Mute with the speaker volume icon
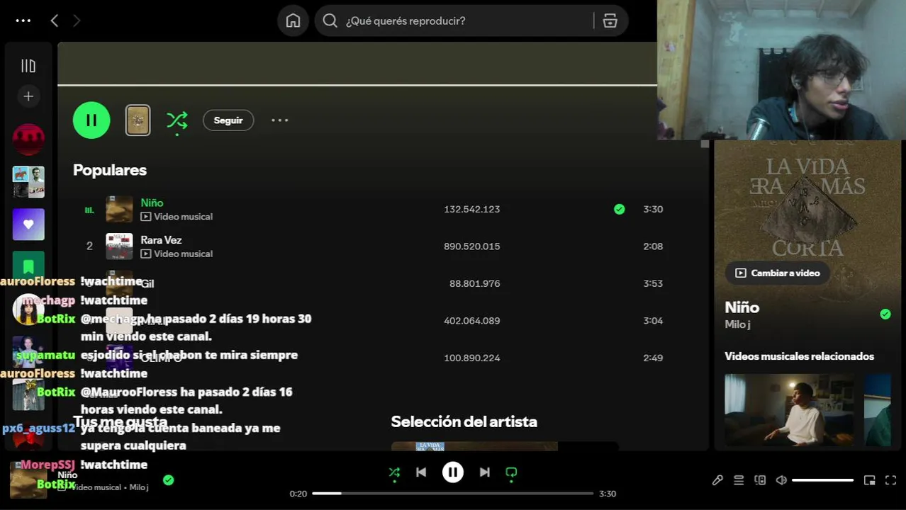 tap(781, 480)
